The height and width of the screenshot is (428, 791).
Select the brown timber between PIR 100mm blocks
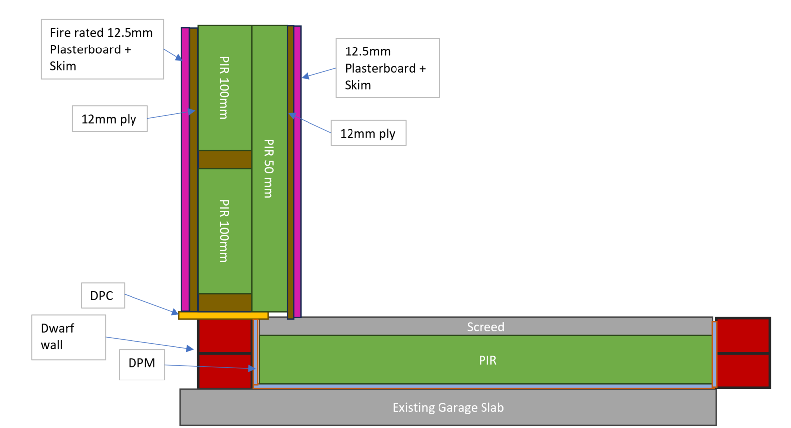point(224,160)
